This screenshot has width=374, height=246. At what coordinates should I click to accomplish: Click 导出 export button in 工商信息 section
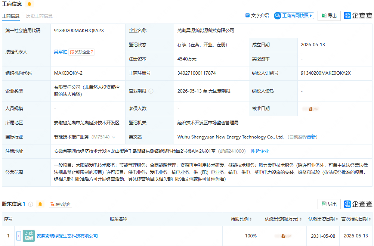pos(329,16)
